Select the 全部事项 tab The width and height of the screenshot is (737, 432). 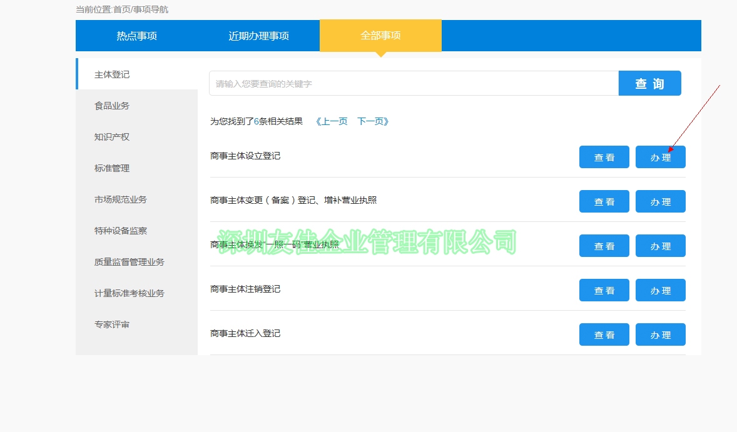(380, 36)
